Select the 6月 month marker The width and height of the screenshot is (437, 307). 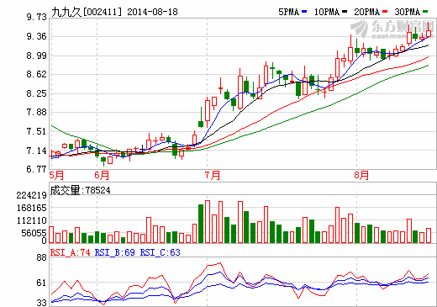102,175
